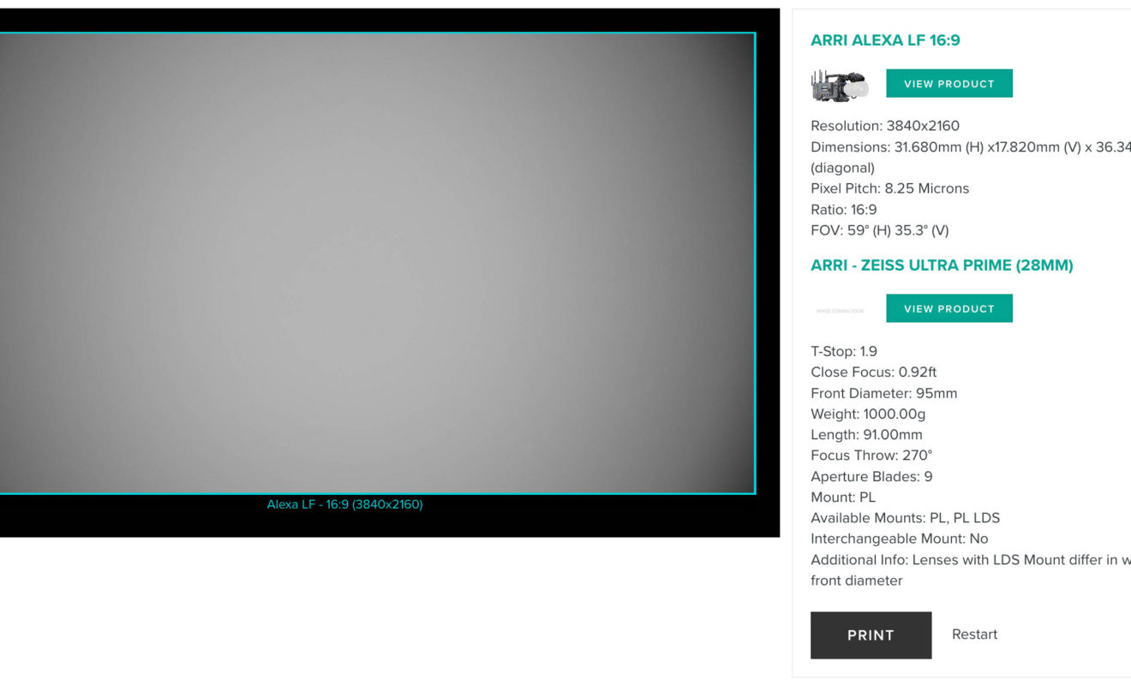1131x685 pixels.
Task: Select the Focus Throw: 270° line
Action: (x=871, y=456)
